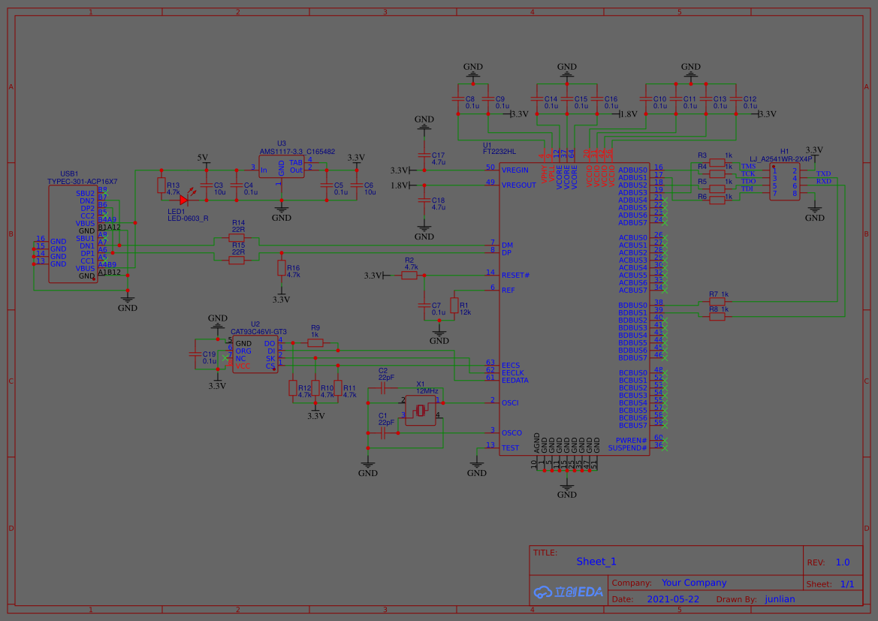Image resolution: width=878 pixels, height=621 pixels.
Task: Click the RXD net label
Action: (x=823, y=182)
